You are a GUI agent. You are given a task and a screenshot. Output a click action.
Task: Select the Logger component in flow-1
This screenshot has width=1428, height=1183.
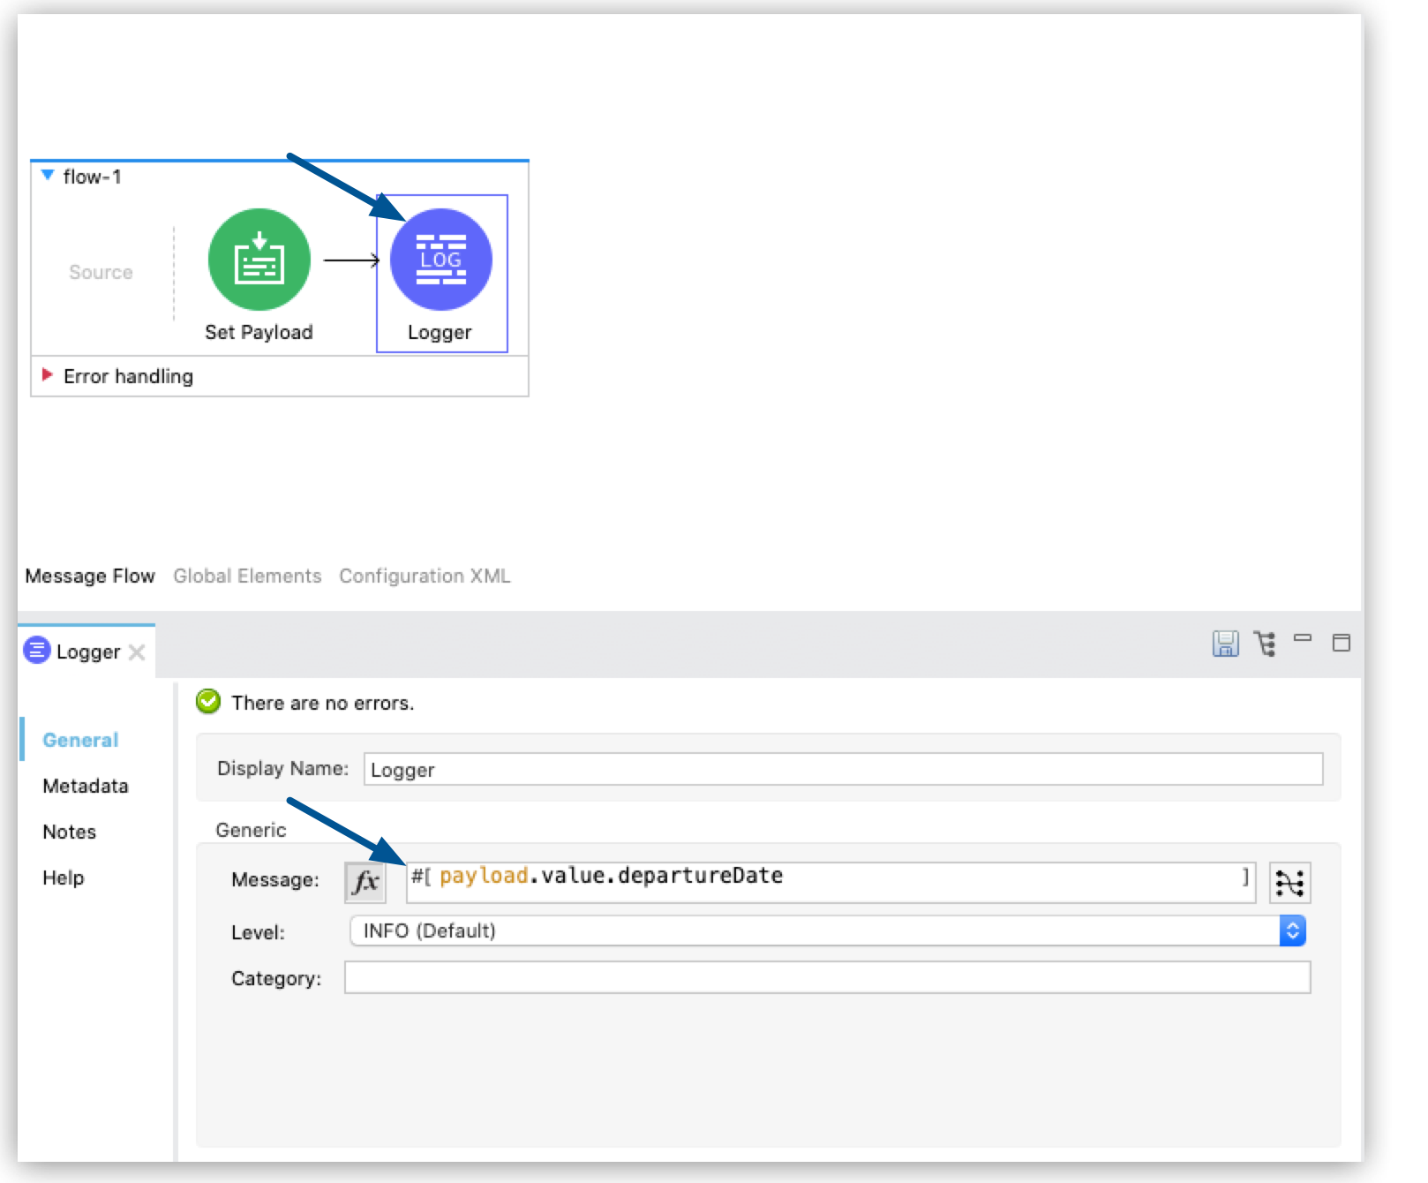(442, 259)
